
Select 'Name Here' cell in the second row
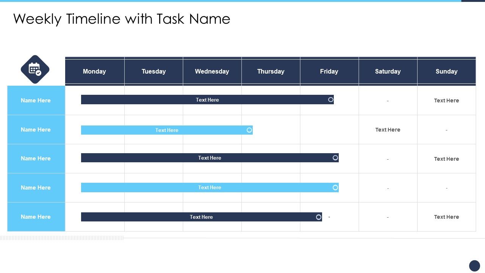click(36, 130)
